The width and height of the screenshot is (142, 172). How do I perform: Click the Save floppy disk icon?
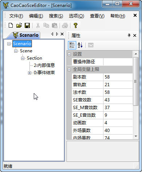click(27, 25)
